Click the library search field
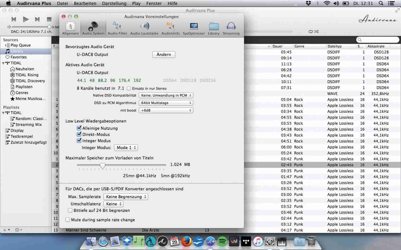The width and height of the screenshot is (401, 250). click(x=377, y=40)
